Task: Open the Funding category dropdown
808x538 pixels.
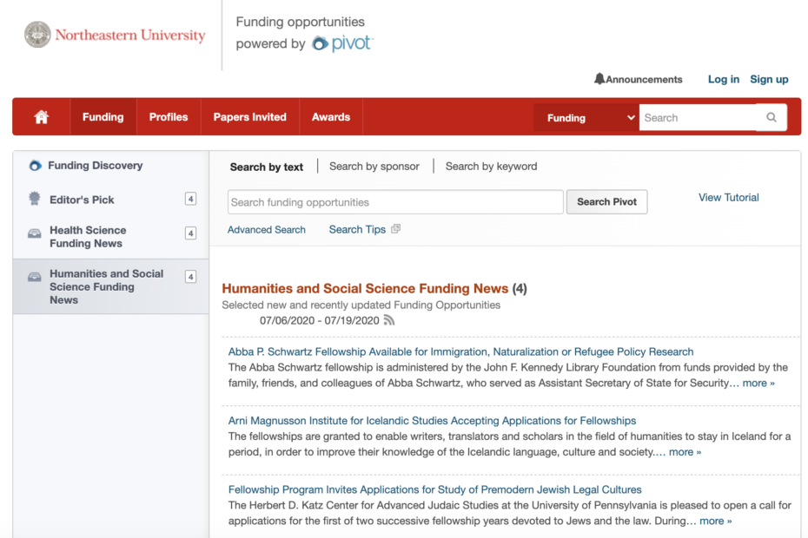Action: click(586, 117)
